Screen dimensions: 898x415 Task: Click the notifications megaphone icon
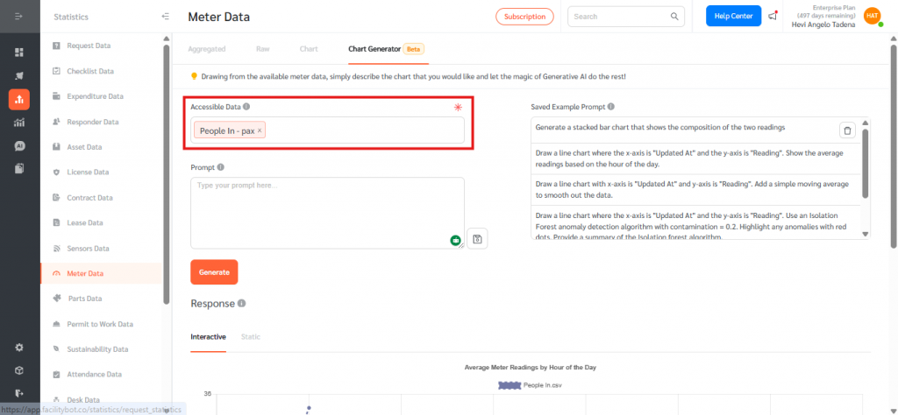point(773,16)
